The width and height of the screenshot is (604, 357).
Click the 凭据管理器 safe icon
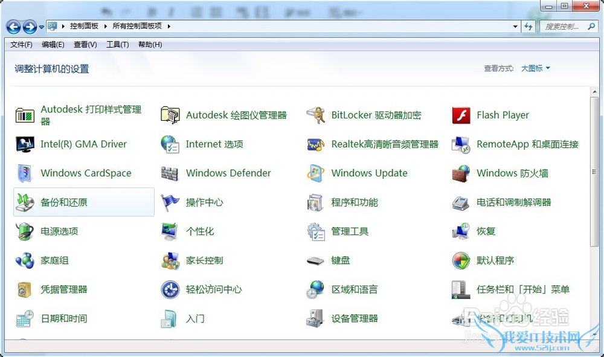[x=24, y=289]
